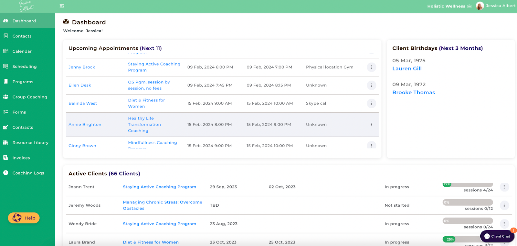517x246 pixels.
Task: Open Healthy Life Transformation Coaching program link
Action: coord(144,125)
